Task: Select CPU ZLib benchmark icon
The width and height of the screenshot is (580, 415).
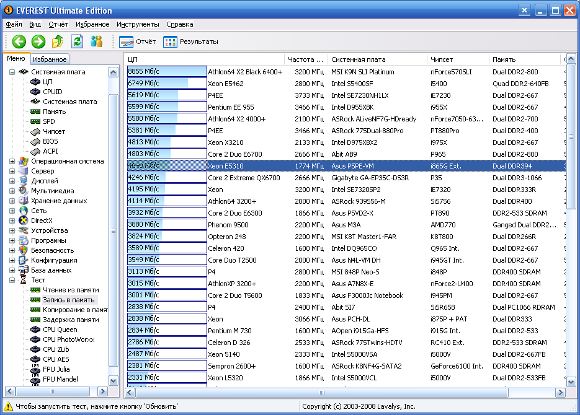Action: coord(35,349)
